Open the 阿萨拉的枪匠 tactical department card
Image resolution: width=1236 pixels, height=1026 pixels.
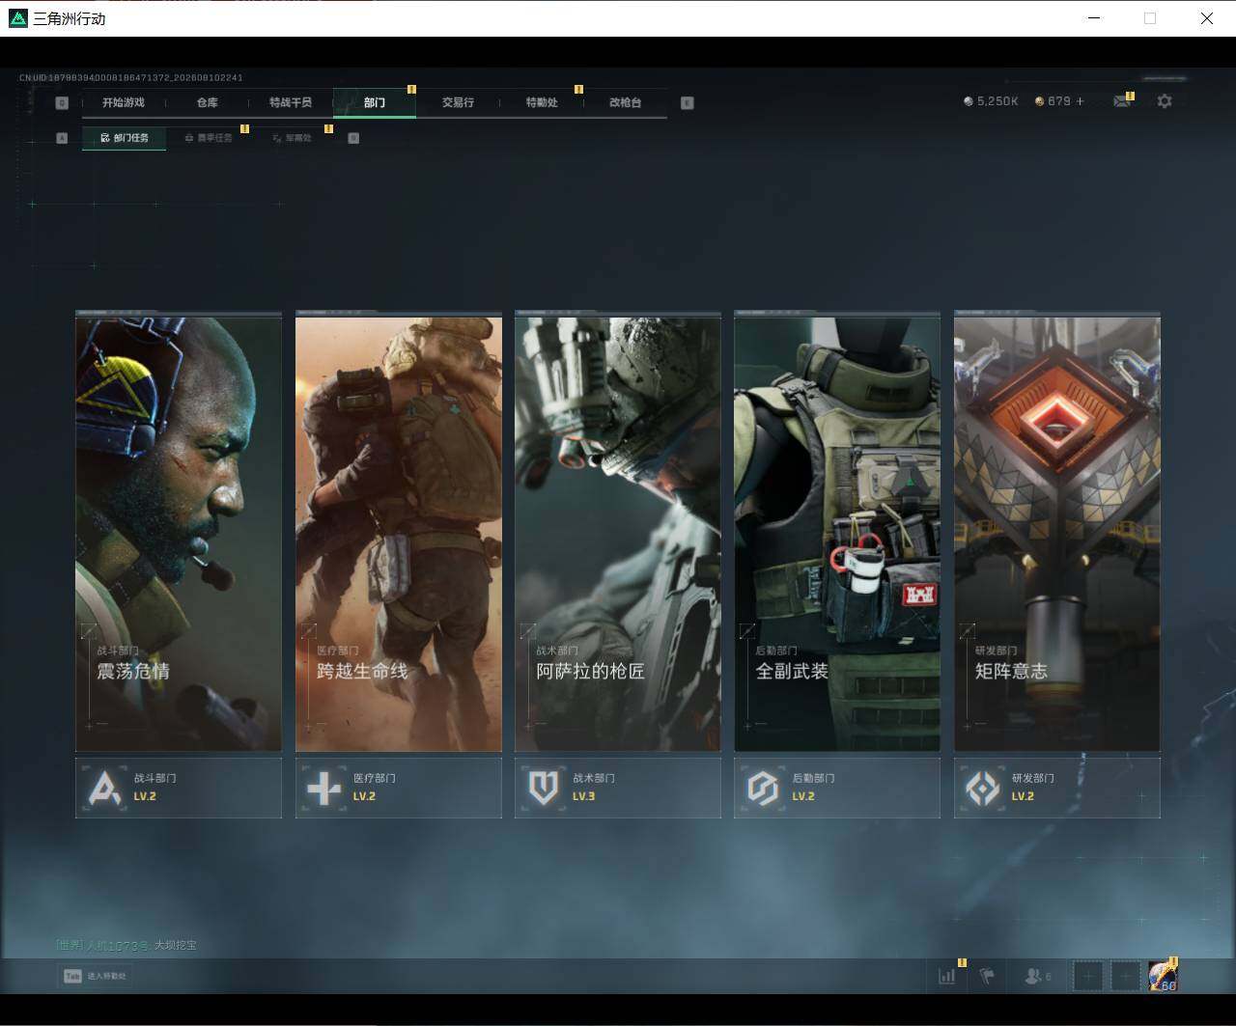tap(618, 532)
